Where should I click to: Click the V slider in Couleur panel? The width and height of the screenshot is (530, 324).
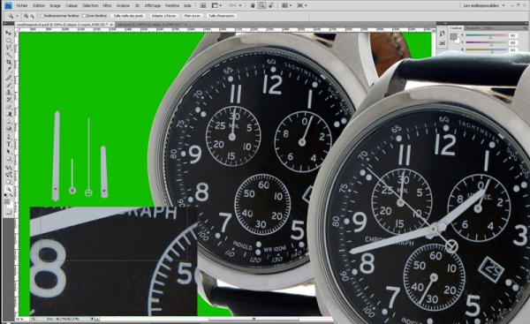click(x=487, y=43)
